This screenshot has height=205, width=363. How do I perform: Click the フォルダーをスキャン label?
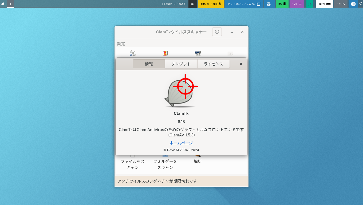pos(165,164)
